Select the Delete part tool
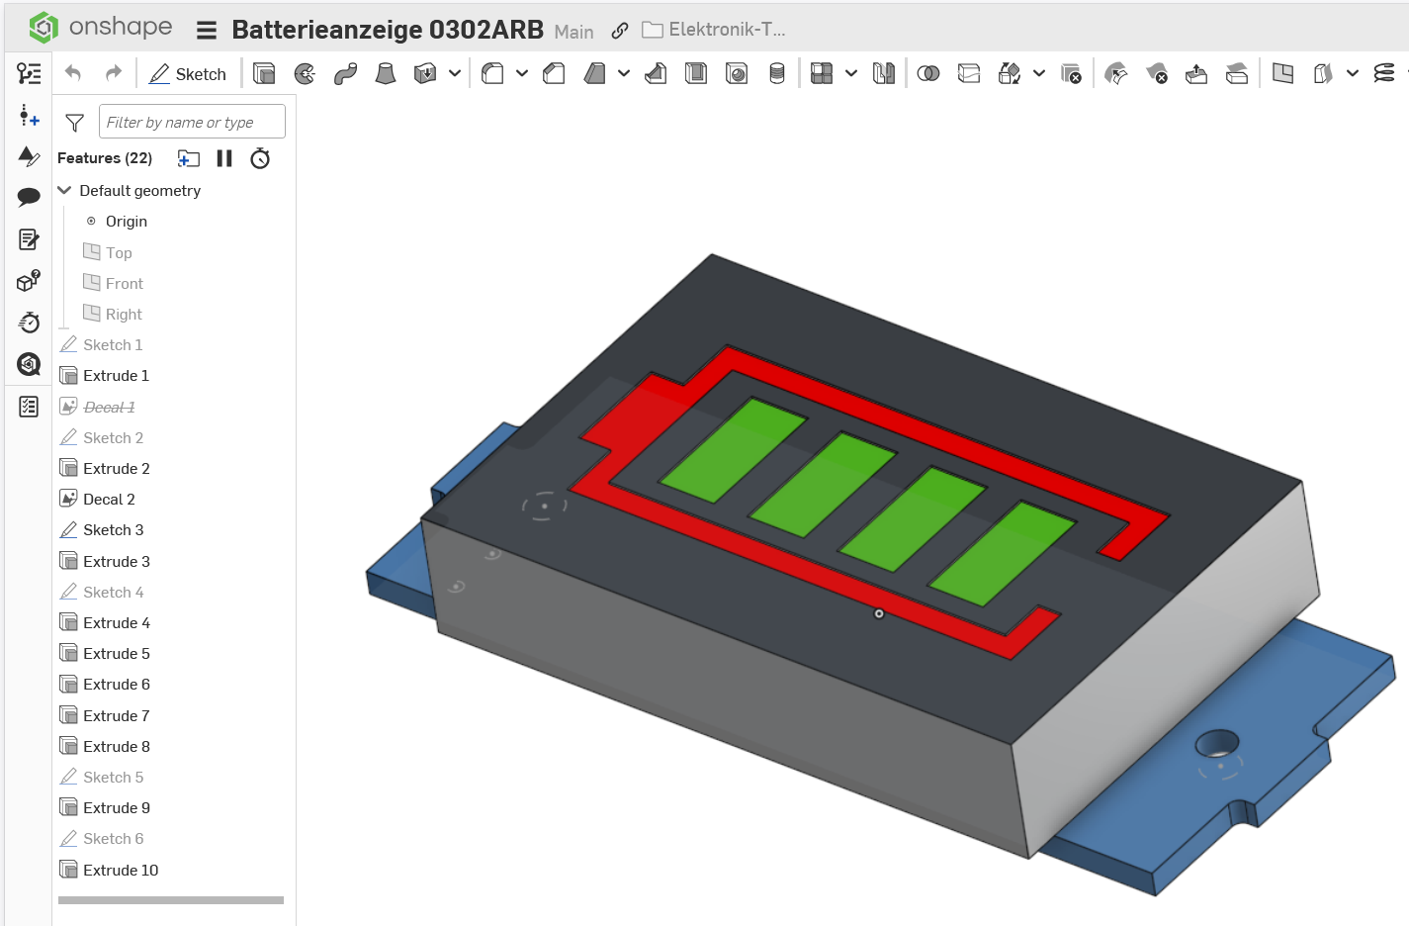Screen dimensions: 1409x926 pyautogui.click(x=1071, y=73)
